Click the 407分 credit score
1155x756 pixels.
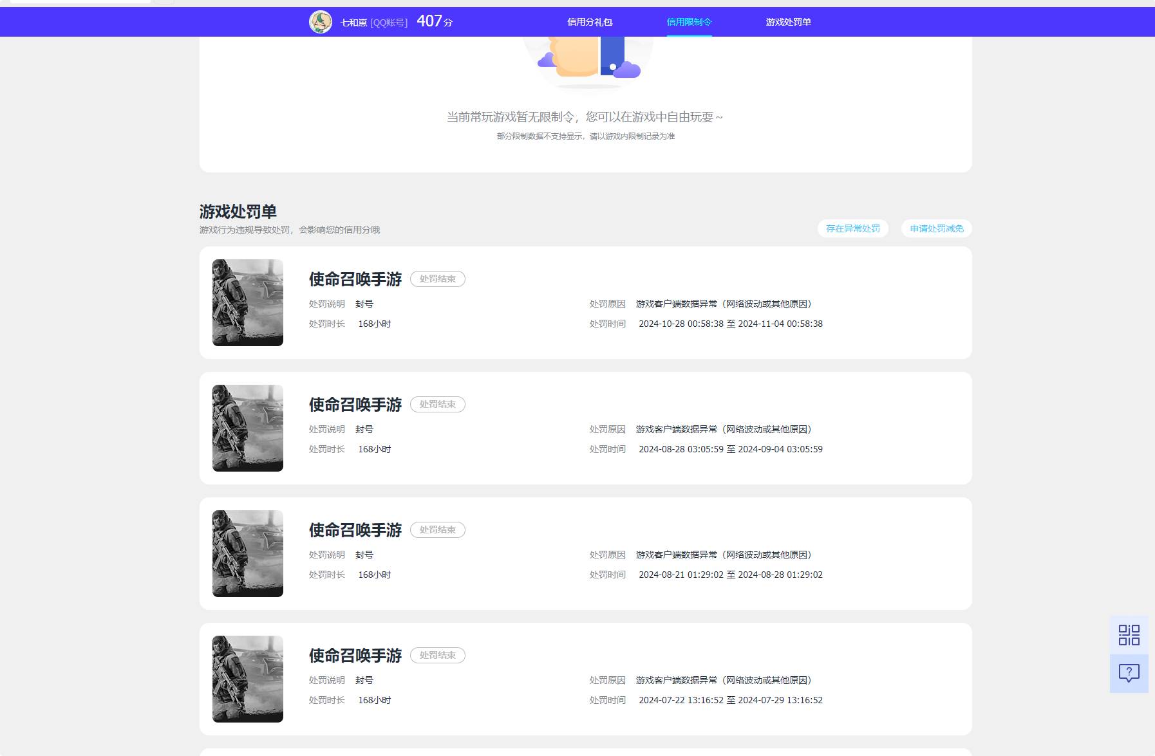[x=435, y=21]
